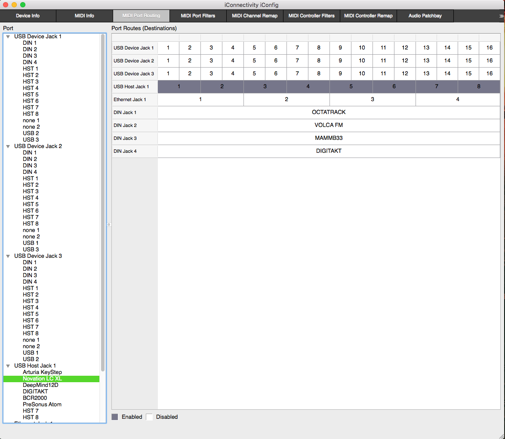Image resolution: width=505 pixels, height=439 pixels.
Task: Click the port list vertical scrollbar
Action: [x=103, y=202]
